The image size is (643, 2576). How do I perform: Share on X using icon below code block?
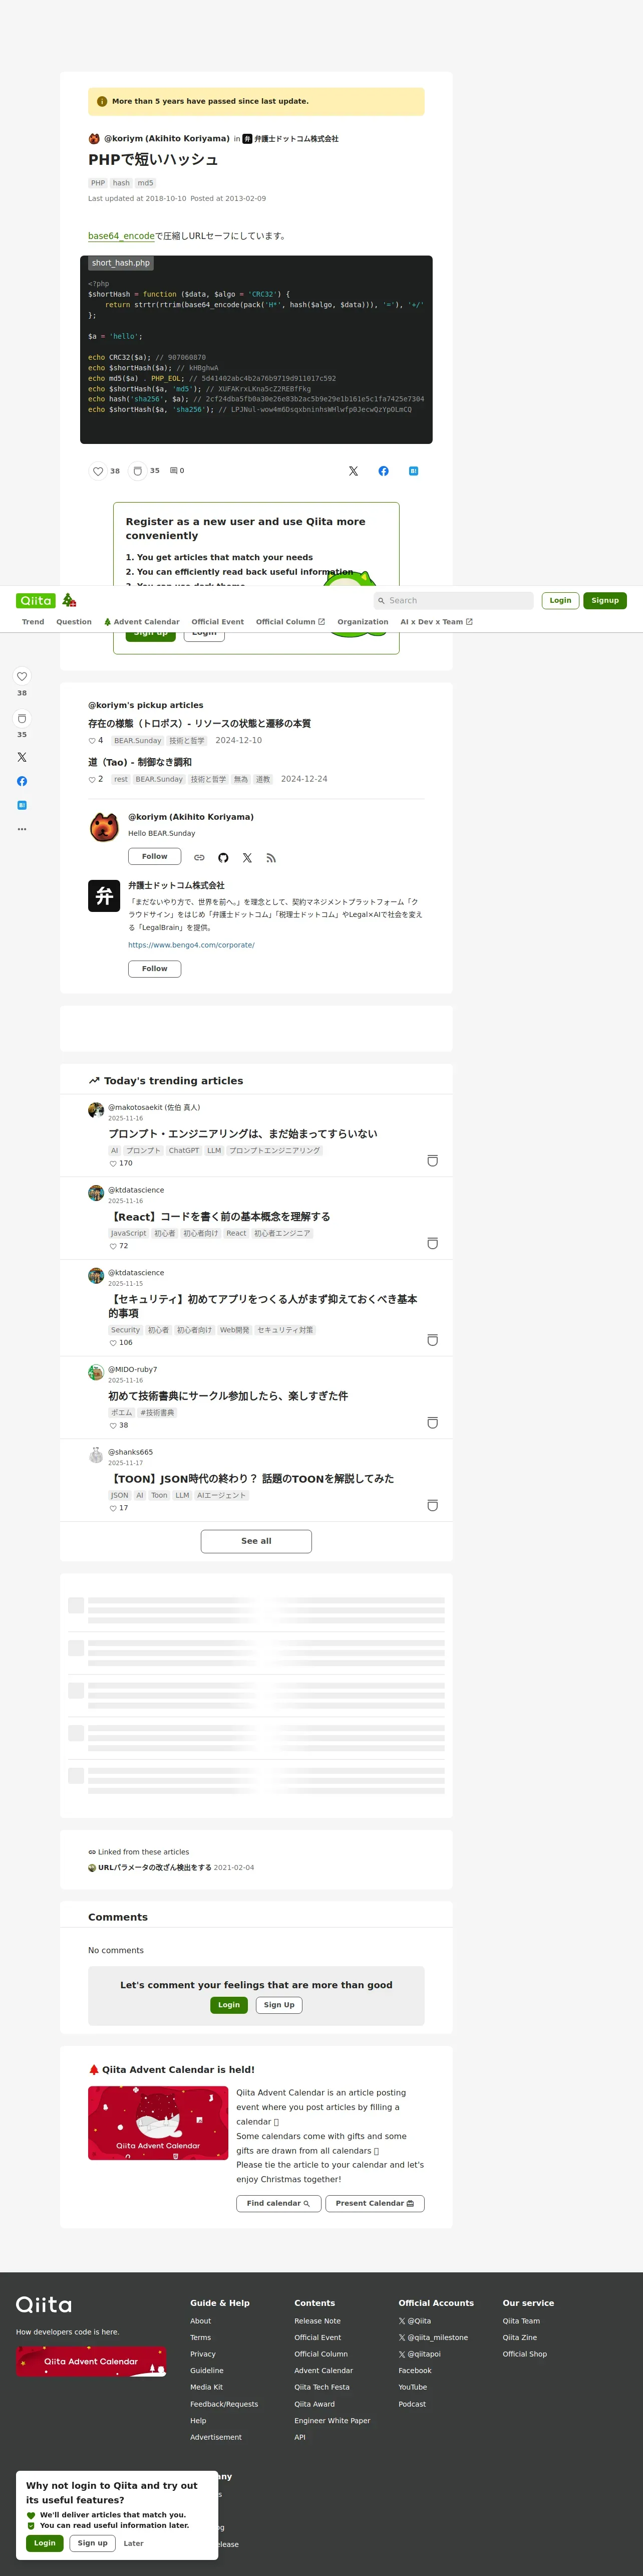click(x=353, y=471)
